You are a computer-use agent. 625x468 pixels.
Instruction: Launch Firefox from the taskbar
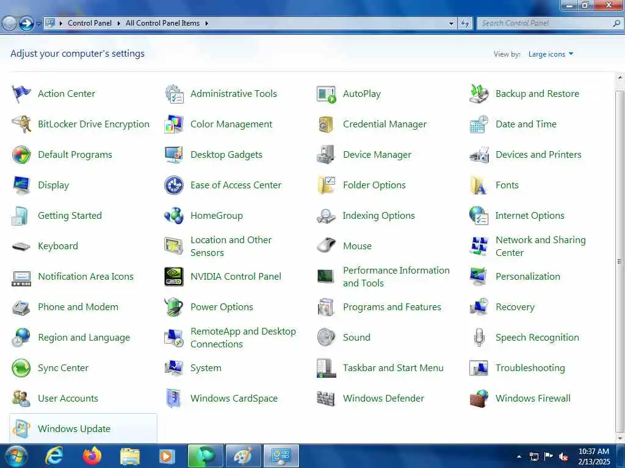[92, 456]
